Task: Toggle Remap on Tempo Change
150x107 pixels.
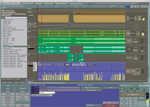Action: 110,103
